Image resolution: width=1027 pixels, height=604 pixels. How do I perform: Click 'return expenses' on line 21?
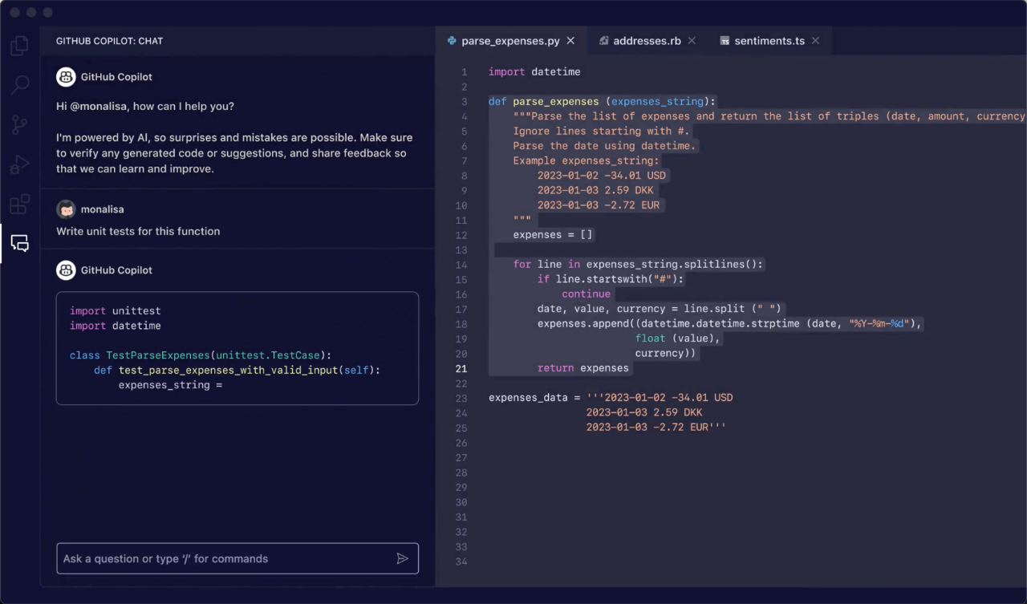pyautogui.click(x=583, y=368)
